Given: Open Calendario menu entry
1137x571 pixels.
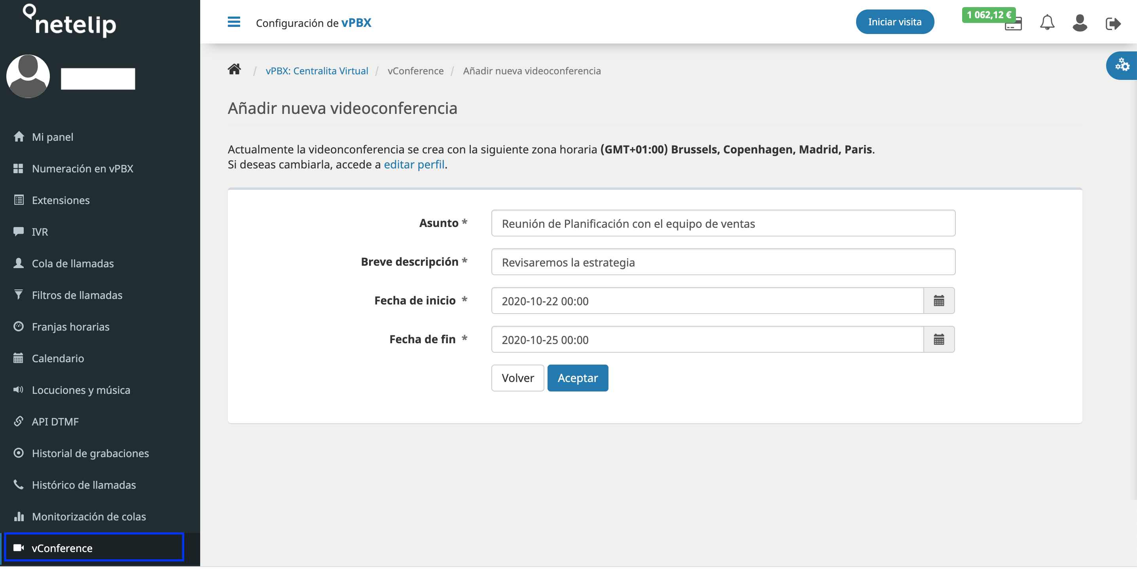Looking at the screenshot, I should (x=100, y=358).
